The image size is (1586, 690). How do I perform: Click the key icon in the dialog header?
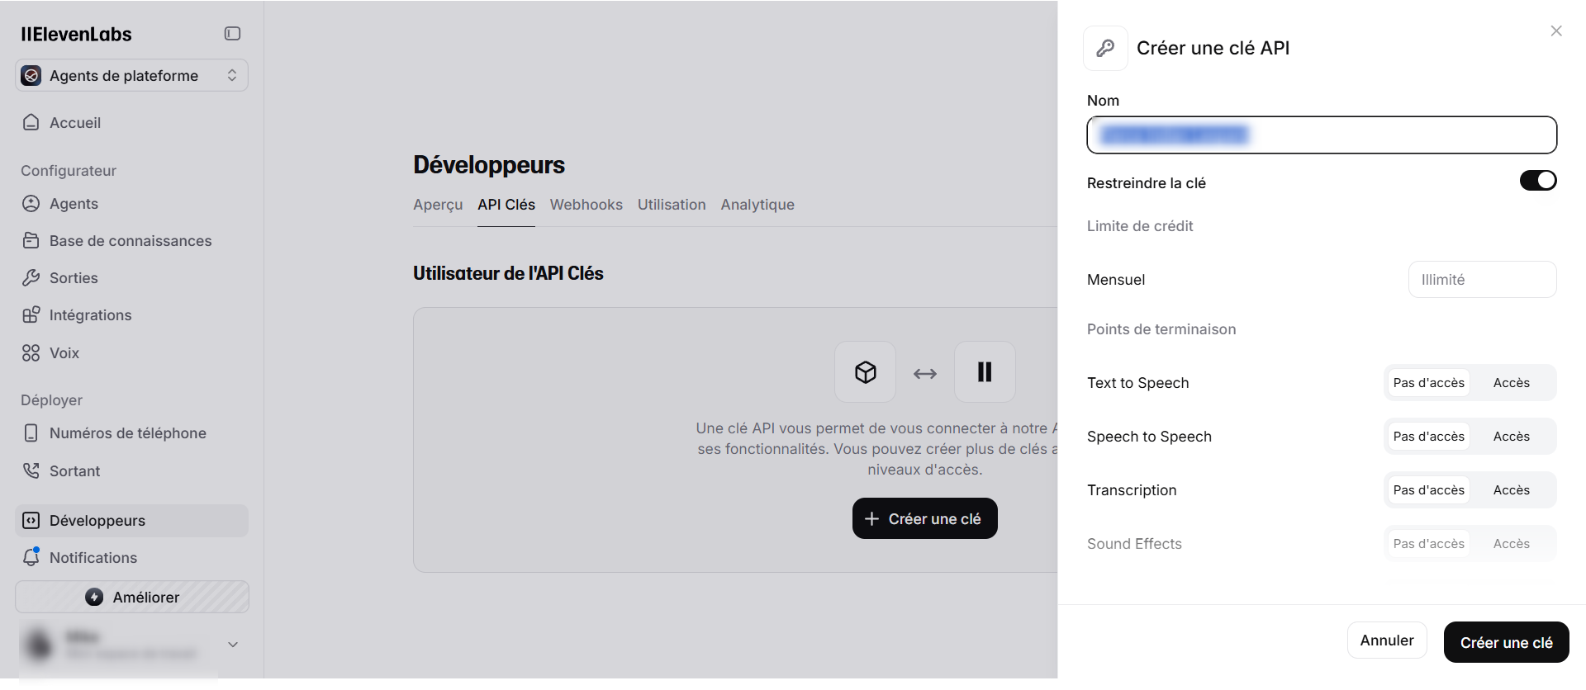(1105, 48)
